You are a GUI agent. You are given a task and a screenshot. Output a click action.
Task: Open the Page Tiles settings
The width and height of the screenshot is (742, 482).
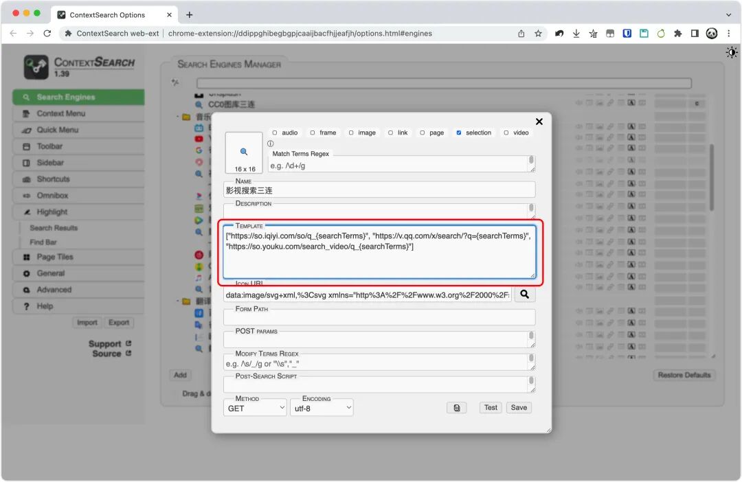[x=78, y=257]
